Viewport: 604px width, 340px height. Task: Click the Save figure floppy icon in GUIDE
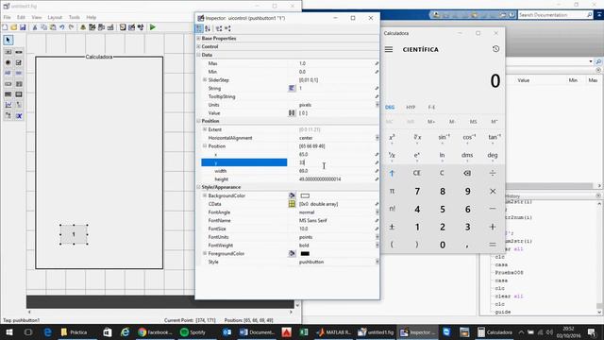click(23, 27)
